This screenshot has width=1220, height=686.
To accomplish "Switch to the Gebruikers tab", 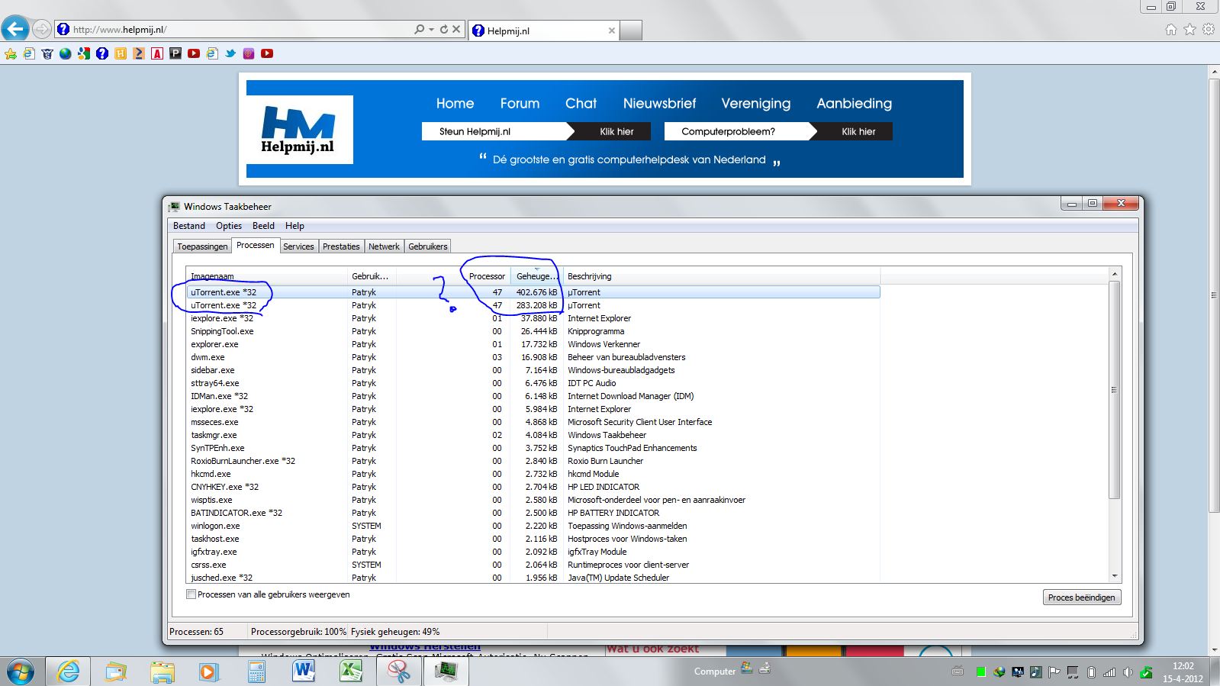I will click(428, 246).
